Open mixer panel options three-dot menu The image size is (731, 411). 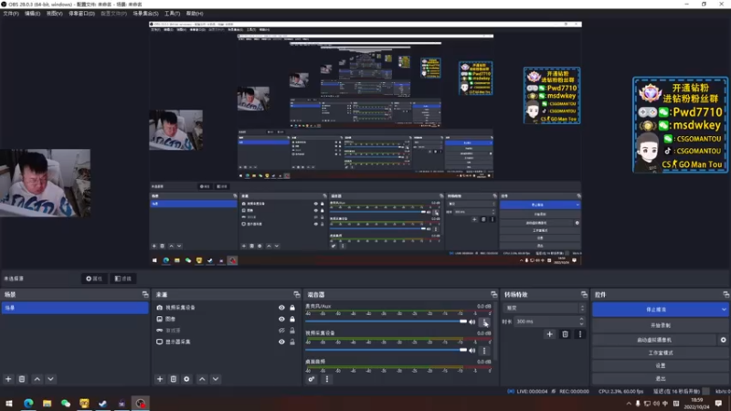coord(327,379)
